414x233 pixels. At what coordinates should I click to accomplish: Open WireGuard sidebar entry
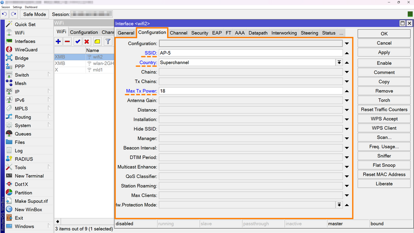[26, 50]
